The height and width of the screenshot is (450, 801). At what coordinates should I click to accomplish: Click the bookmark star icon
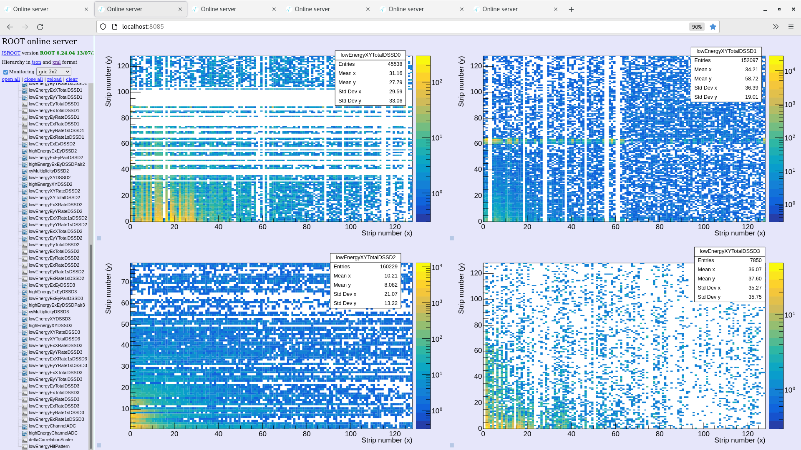(x=713, y=27)
